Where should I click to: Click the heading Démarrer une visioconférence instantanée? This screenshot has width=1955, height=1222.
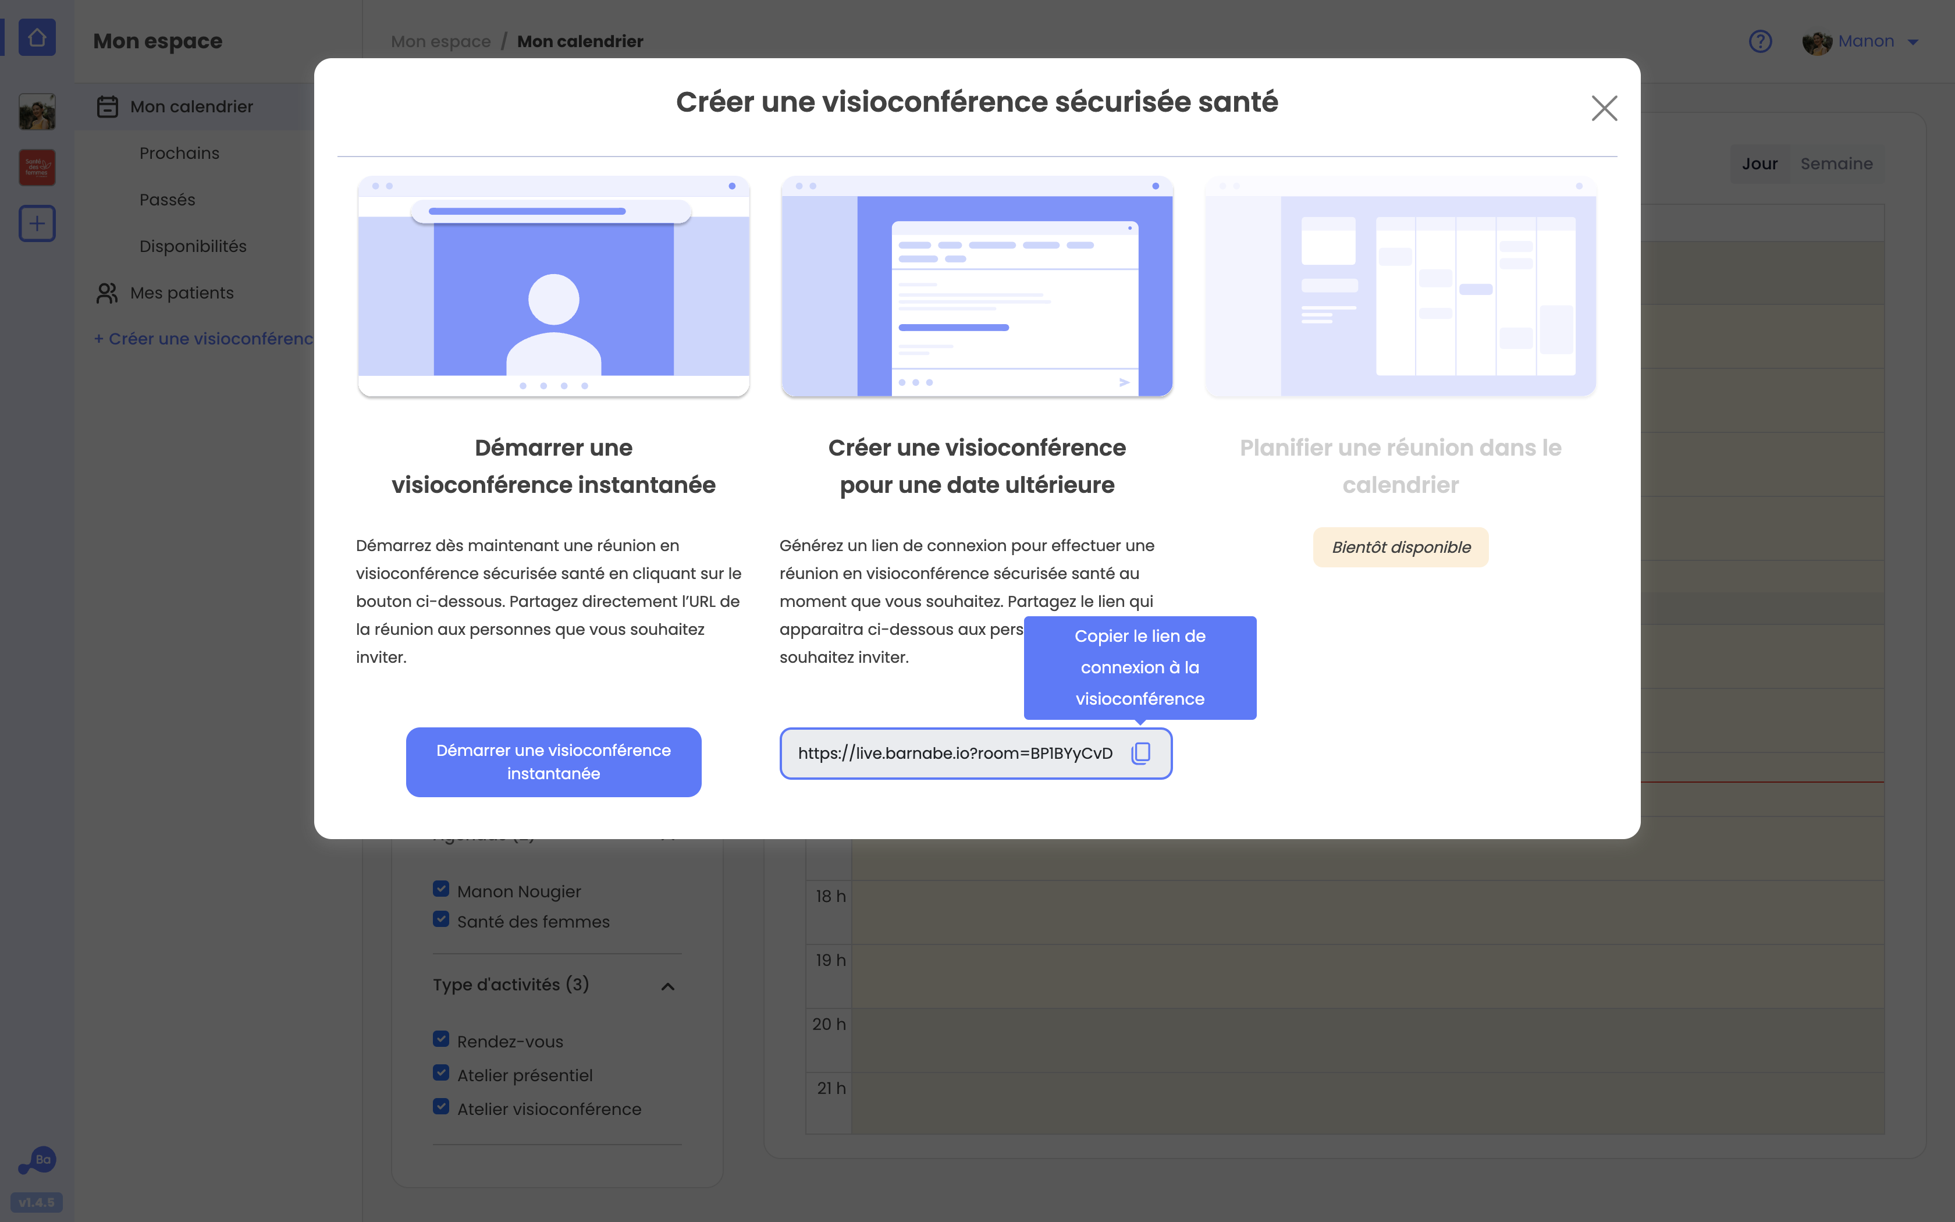[553, 466]
